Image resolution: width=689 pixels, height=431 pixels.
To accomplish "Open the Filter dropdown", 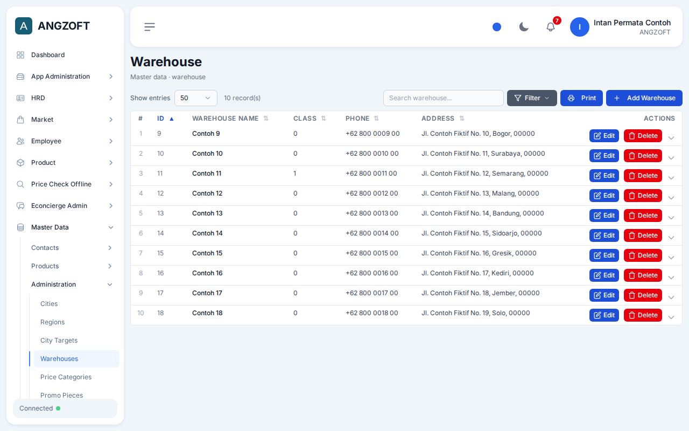I will point(532,98).
